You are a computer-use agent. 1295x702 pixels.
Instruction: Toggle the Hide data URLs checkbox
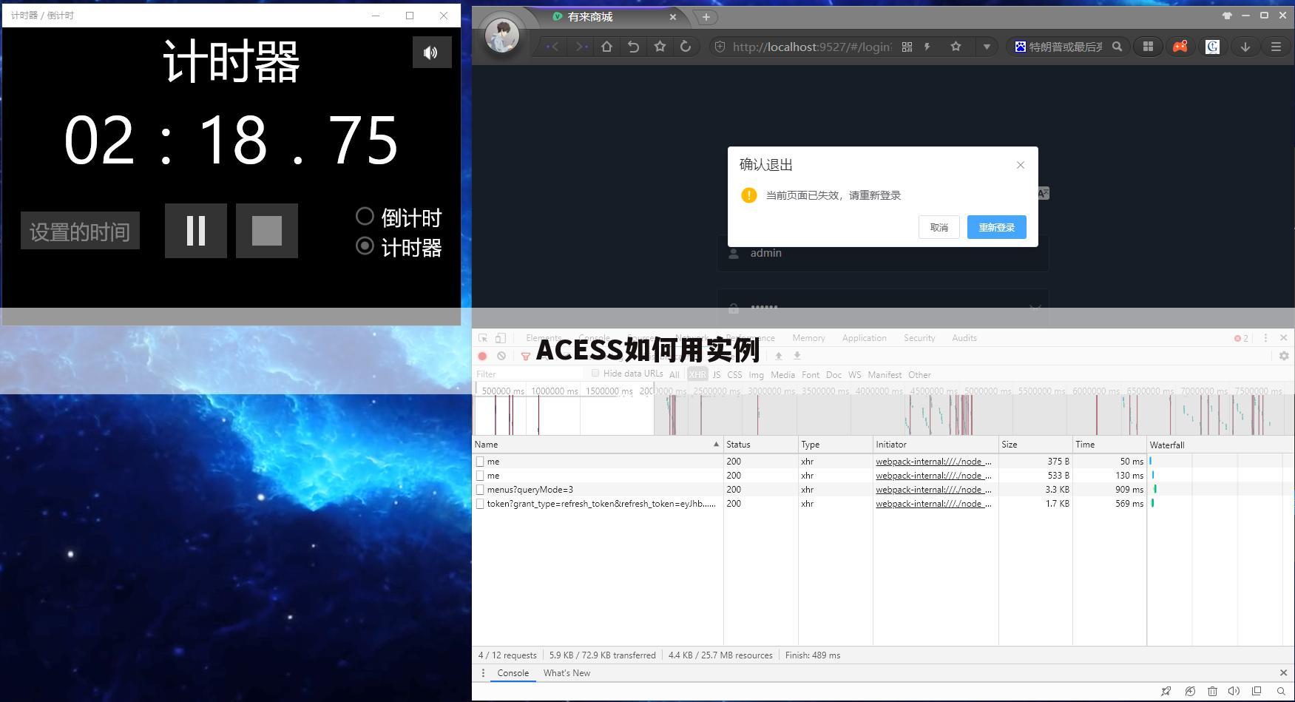tap(595, 374)
